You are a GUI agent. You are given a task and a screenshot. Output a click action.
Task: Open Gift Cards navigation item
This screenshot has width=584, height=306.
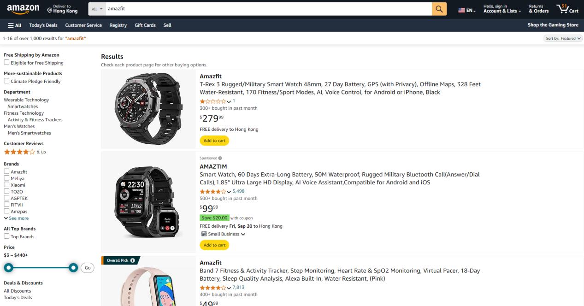[x=145, y=25]
